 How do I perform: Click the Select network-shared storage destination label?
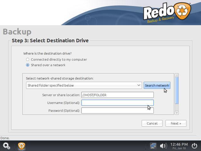[x=60, y=78]
